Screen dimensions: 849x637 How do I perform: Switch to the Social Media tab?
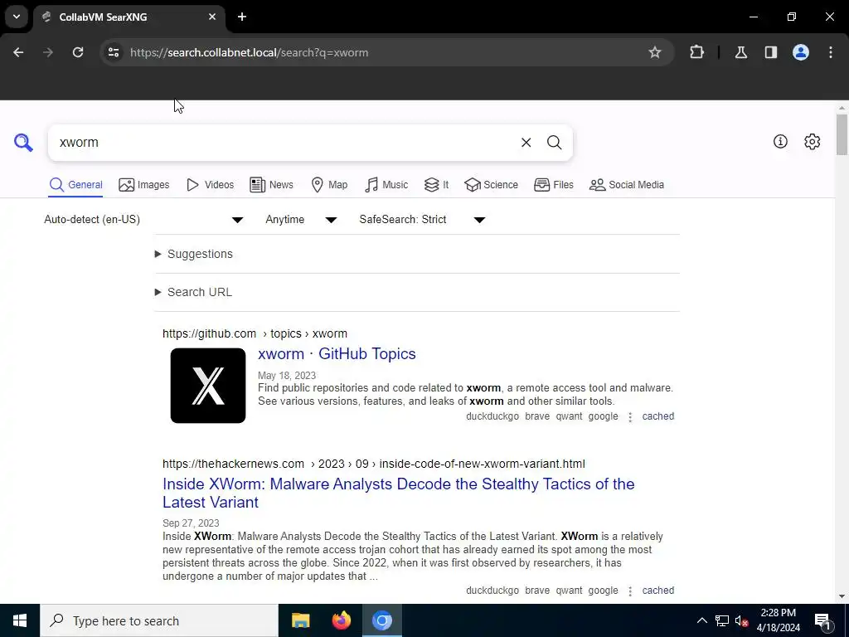[627, 185]
